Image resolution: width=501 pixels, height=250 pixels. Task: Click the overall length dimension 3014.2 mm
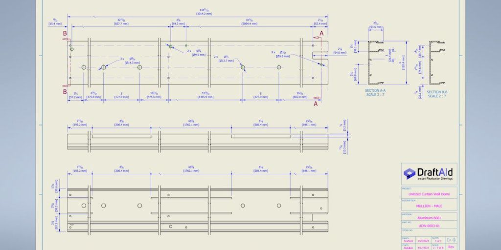pyautogui.click(x=205, y=12)
